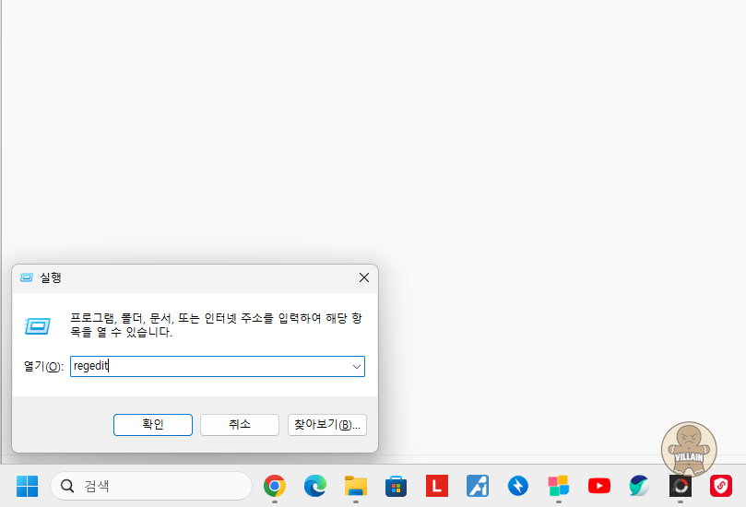Viewport: 746px width, 507px height.
Task: Click the 찾아보기(B)... browse button
Action: pos(326,425)
